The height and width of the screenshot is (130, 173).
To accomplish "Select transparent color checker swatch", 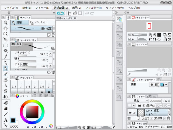I will point(14,127).
